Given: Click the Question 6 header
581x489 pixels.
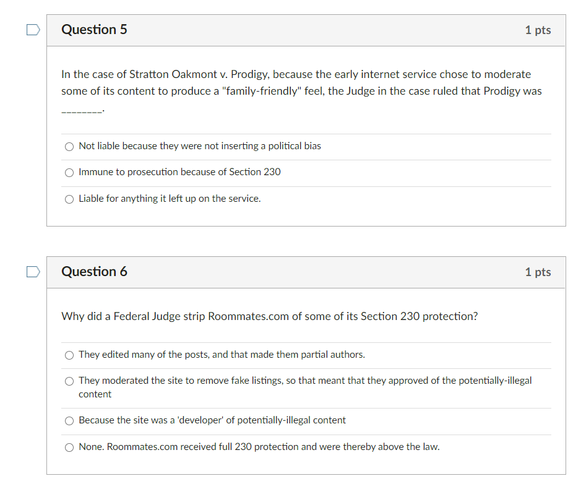Looking at the screenshot, I should click(x=95, y=271).
